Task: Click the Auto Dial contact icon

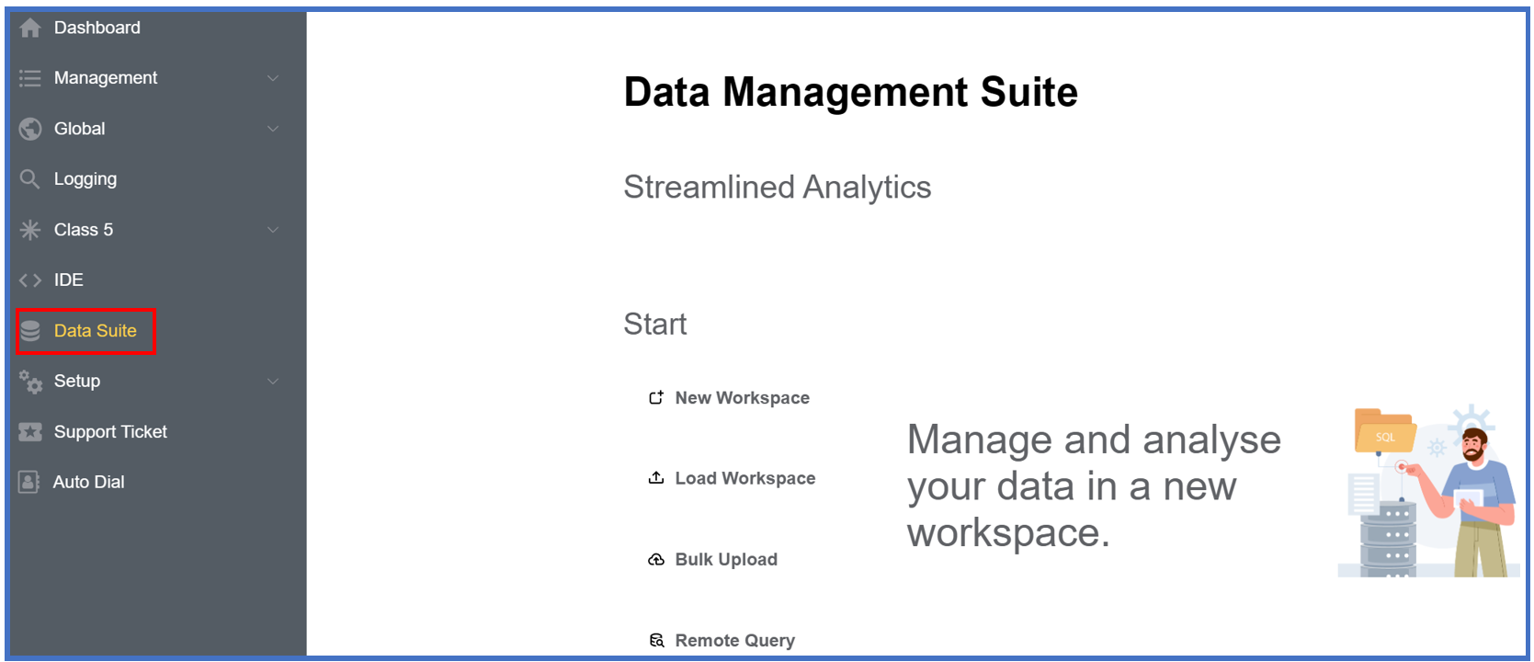Action: point(29,482)
